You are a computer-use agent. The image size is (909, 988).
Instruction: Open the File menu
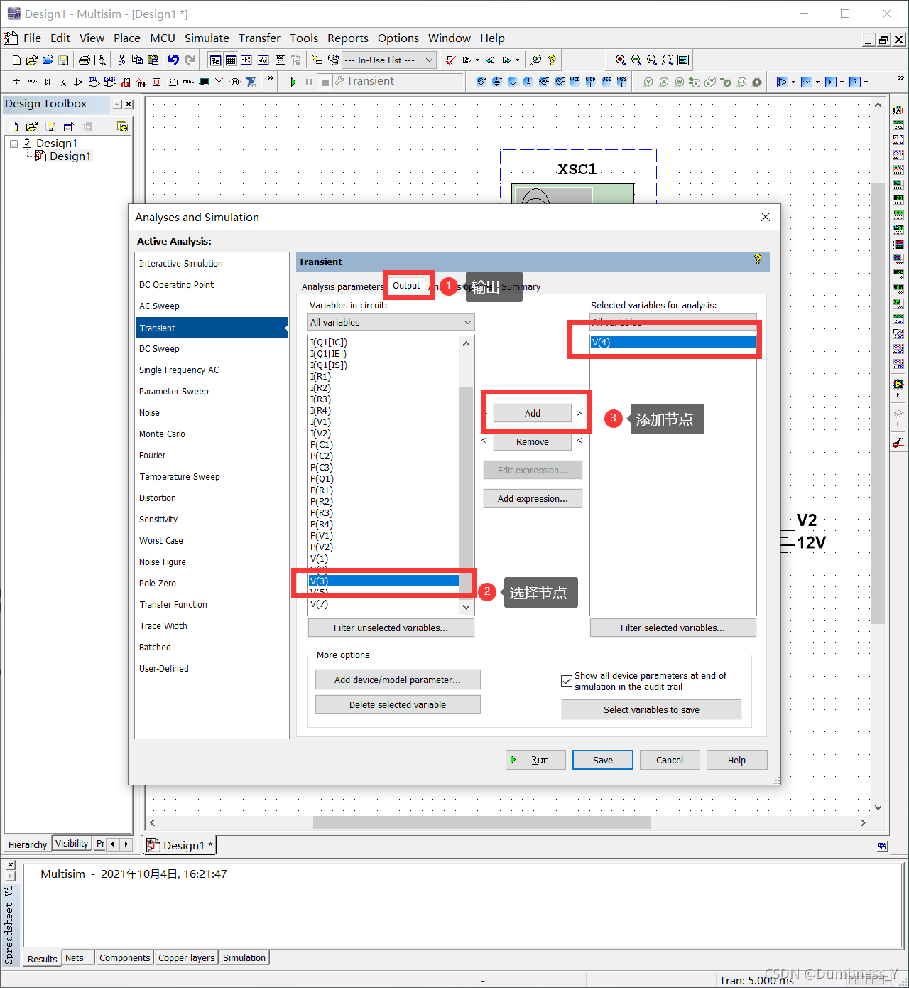32,38
